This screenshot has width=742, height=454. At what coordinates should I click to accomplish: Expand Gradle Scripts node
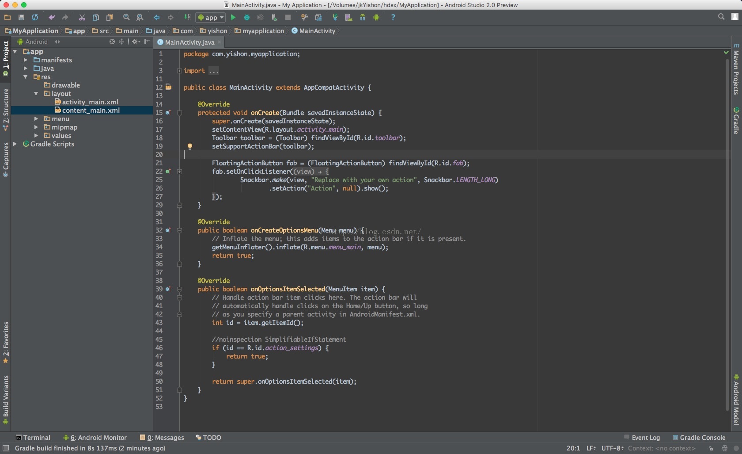tap(15, 144)
